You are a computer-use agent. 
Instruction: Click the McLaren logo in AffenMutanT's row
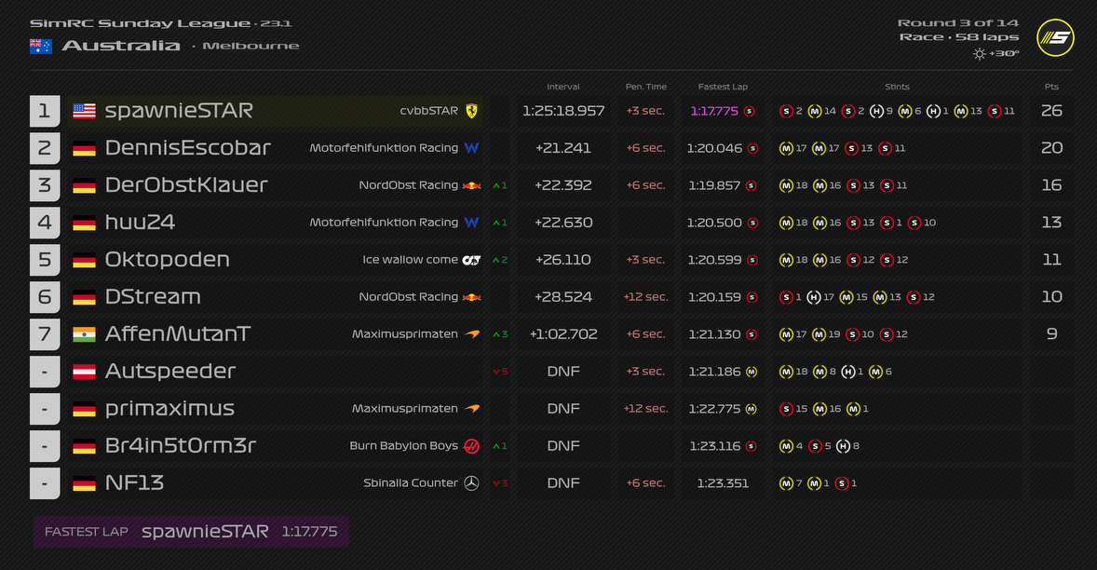tap(472, 334)
